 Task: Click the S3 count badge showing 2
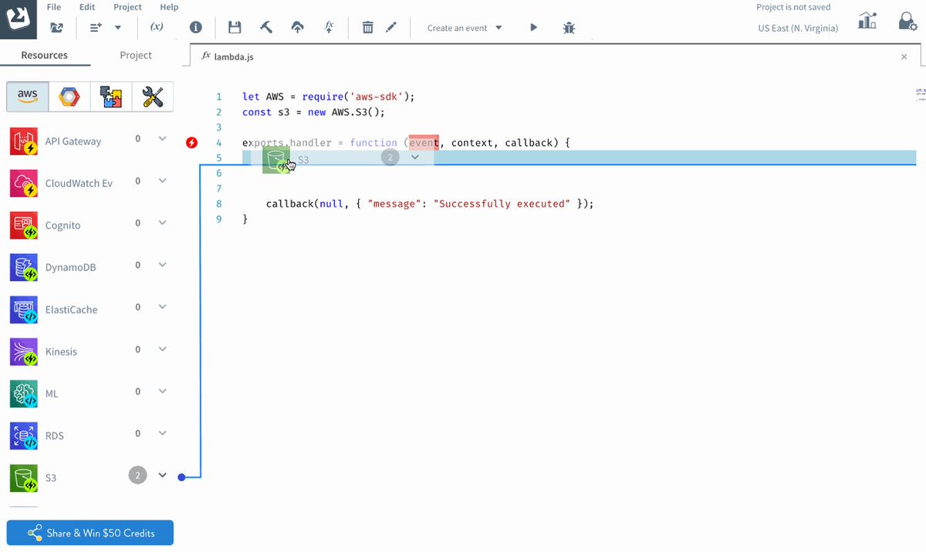click(x=137, y=476)
